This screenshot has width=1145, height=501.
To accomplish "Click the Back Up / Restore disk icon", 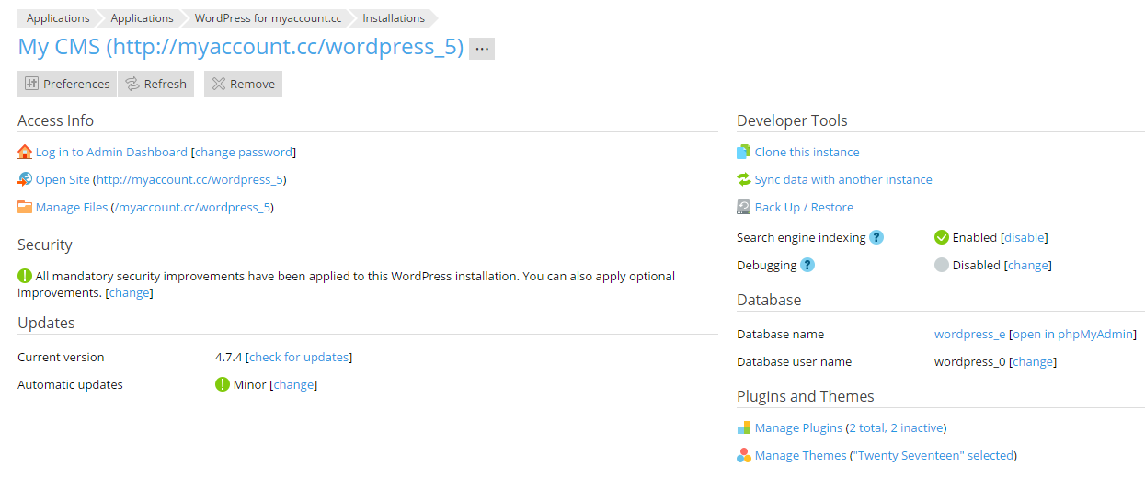I will tap(744, 207).
